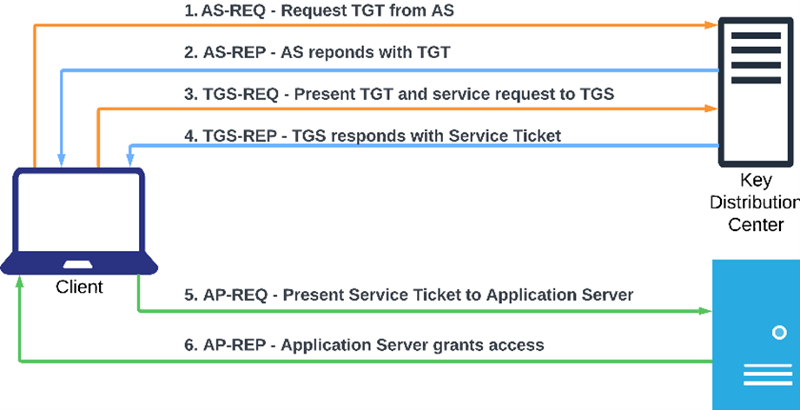Viewport: 800px width, 410px height.
Task: Select the '5. AP-REQ' Present Service Ticket label
Action: coord(408,294)
